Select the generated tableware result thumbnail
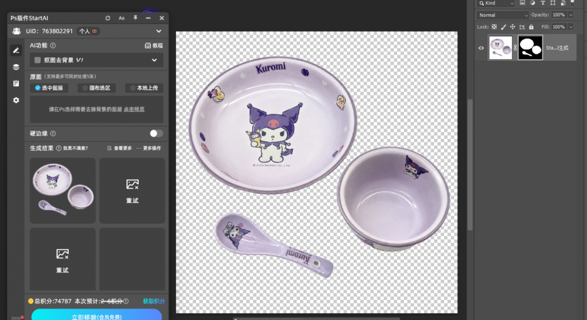The width and height of the screenshot is (587, 320). pyautogui.click(x=62, y=191)
